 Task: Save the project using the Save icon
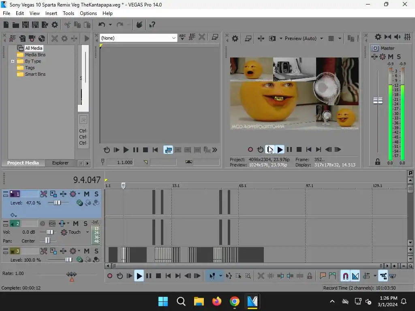[26, 25]
